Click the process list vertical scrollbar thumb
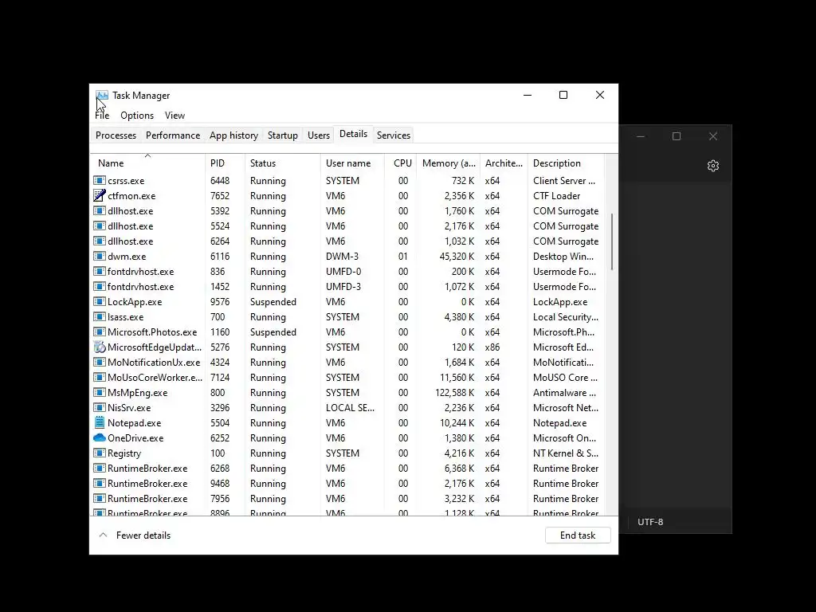 point(612,241)
